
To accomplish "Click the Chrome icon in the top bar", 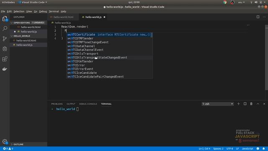I will tap(225, 2).
